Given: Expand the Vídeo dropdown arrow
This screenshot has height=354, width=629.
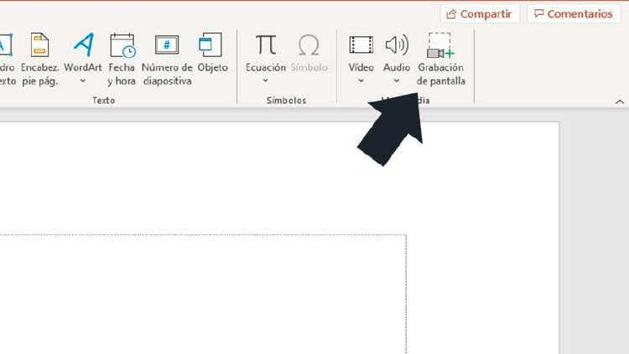Looking at the screenshot, I should point(361,81).
